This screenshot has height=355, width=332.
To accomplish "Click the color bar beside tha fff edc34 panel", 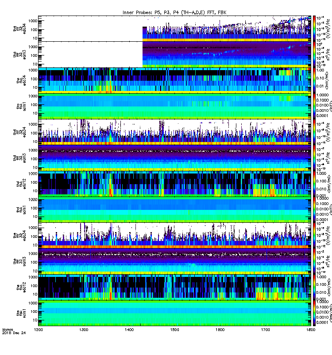I will [x=314, y=28].
